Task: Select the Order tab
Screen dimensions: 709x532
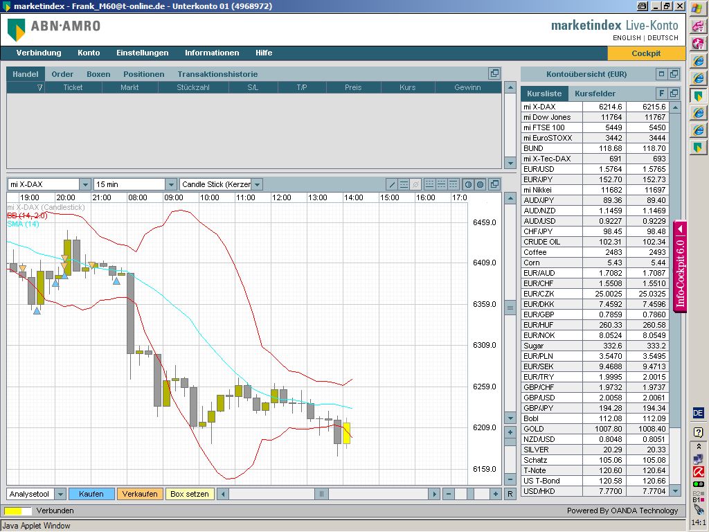Action: click(x=62, y=74)
